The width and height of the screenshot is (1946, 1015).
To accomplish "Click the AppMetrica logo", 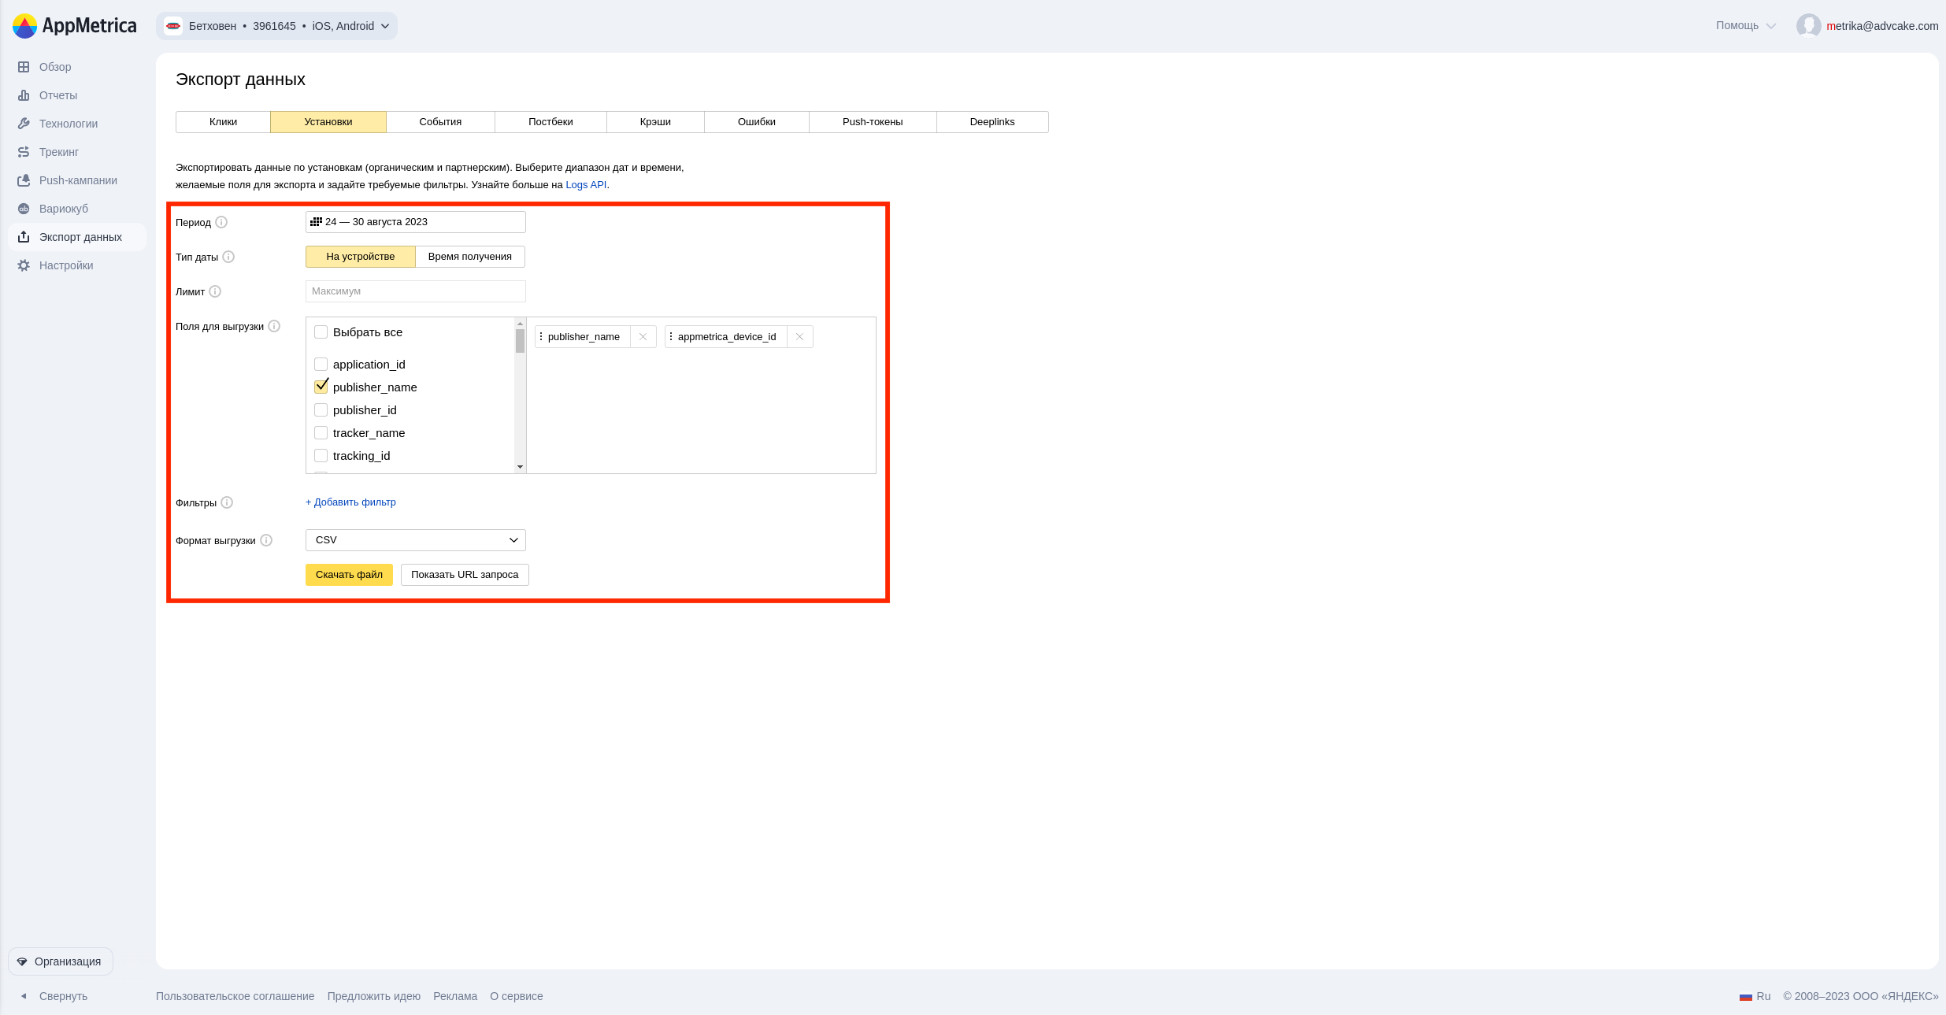I will tap(75, 26).
